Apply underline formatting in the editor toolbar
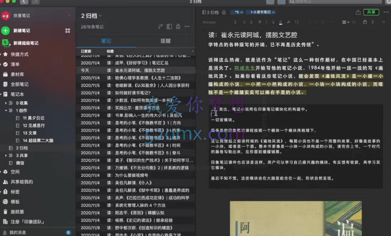The width and height of the screenshot is (391, 236). click(273, 22)
